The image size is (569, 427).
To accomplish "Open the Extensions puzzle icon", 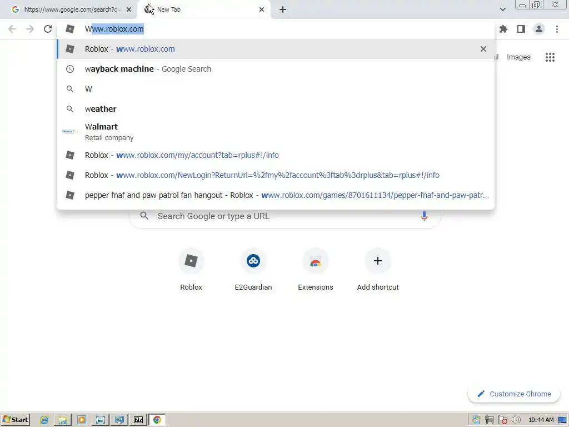I will (x=503, y=29).
